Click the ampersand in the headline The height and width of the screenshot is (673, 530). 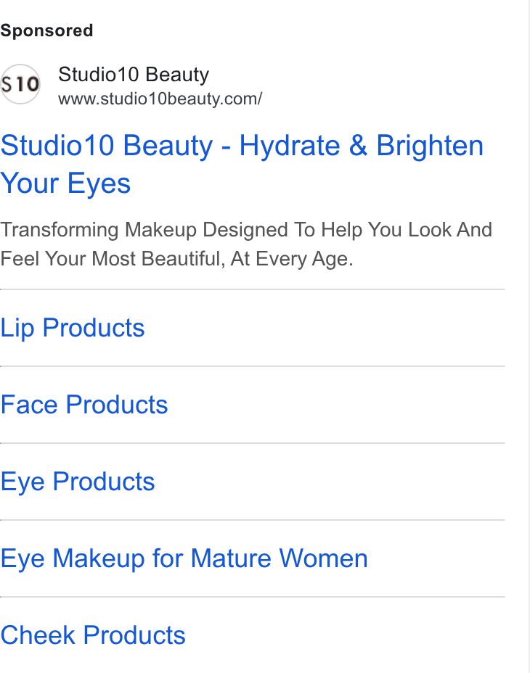pos(358,146)
